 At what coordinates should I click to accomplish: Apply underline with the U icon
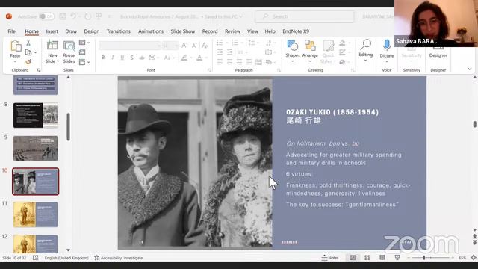point(122,58)
